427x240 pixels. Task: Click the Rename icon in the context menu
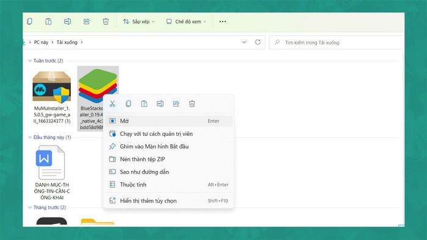(160, 104)
